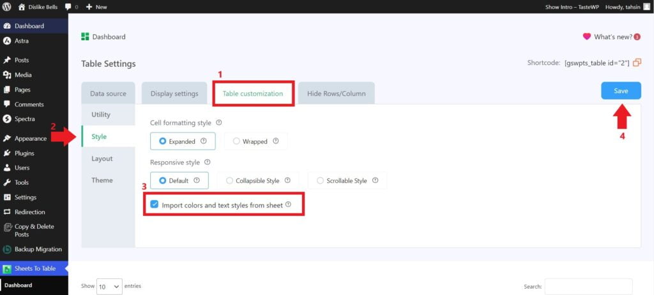Open the What's new? link
The height and width of the screenshot is (295, 654).
tap(613, 36)
